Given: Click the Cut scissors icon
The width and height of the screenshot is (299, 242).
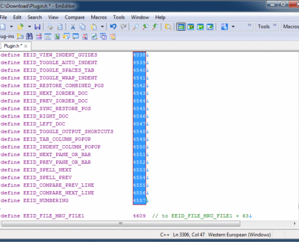Looking at the screenshot, I should point(72,27).
